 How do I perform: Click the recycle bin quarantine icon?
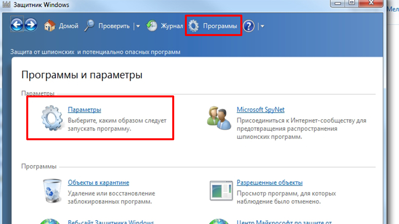(x=52, y=191)
